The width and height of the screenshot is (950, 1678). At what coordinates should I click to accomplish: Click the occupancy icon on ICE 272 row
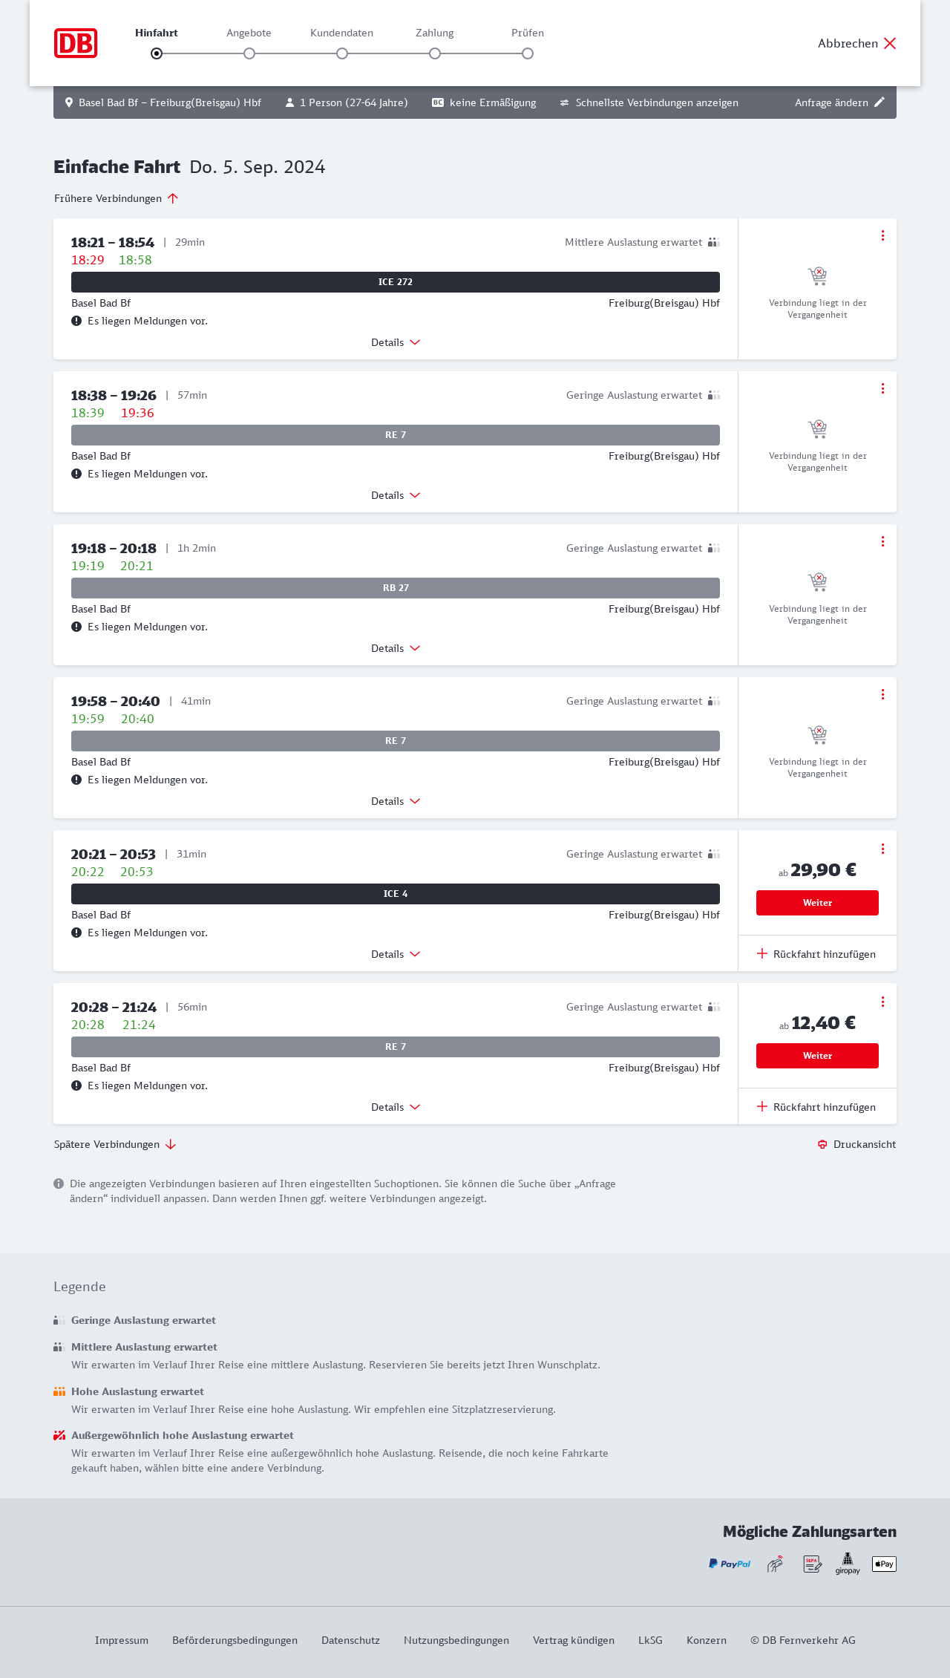click(714, 242)
